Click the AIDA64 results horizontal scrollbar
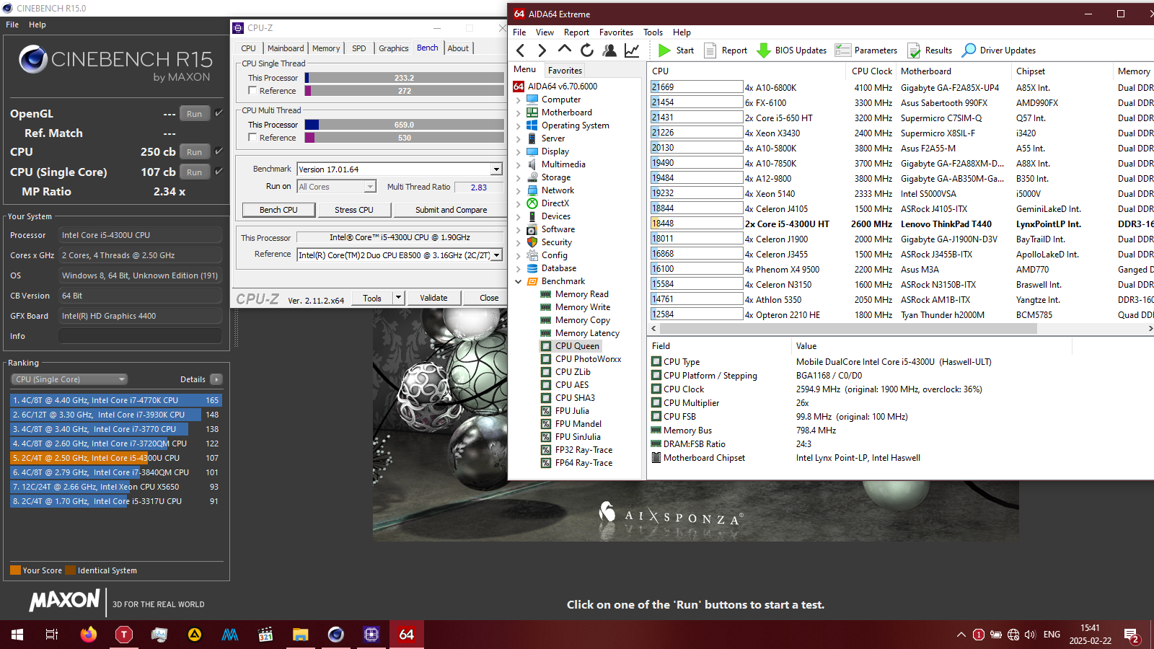The image size is (1154, 649). (x=849, y=328)
